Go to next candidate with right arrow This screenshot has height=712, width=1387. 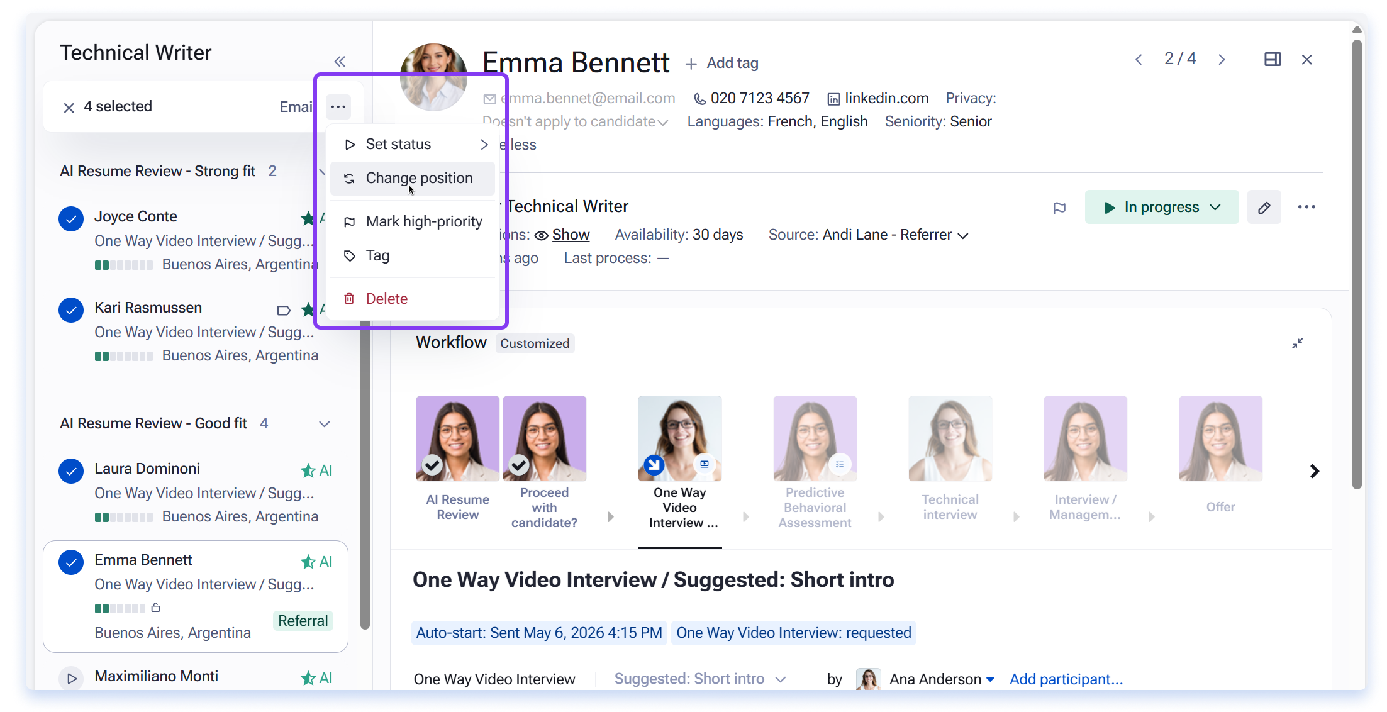1222,60
